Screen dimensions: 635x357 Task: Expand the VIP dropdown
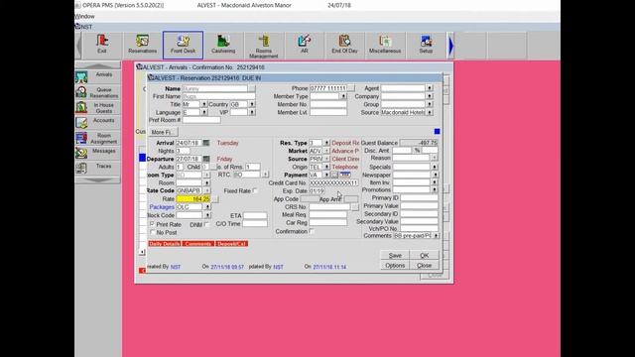(x=252, y=112)
